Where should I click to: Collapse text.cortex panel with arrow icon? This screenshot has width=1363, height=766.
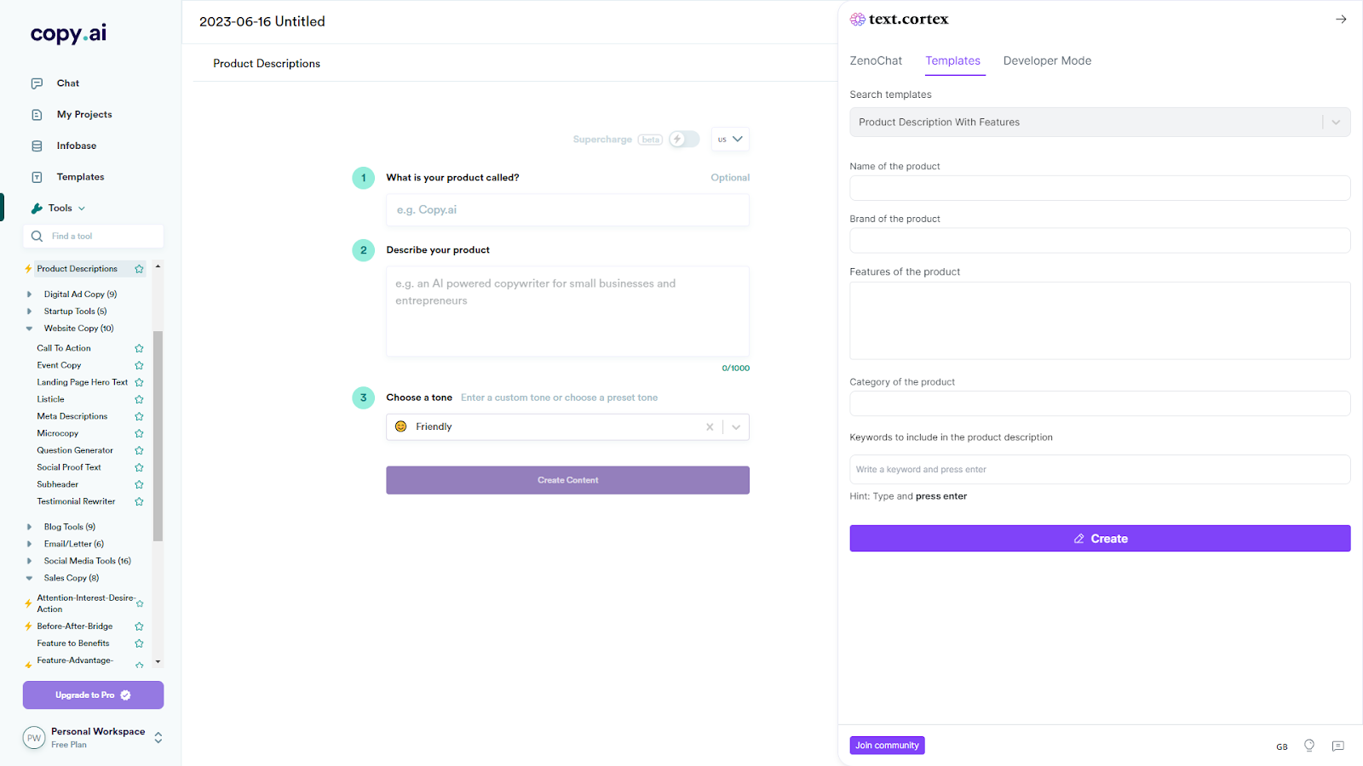[1341, 19]
